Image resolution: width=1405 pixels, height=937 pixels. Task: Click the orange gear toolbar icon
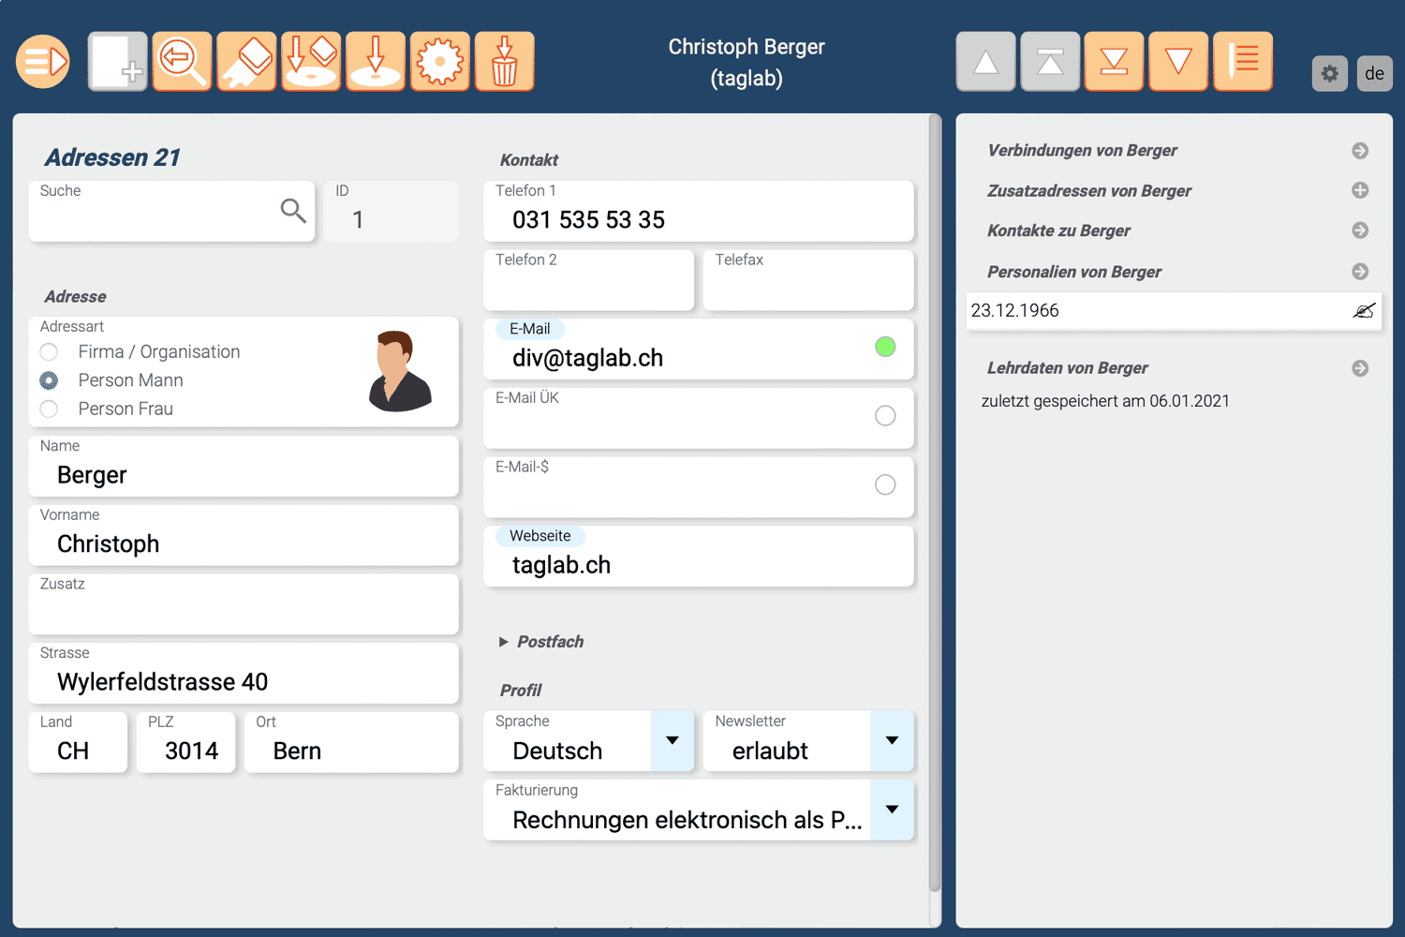coord(440,62)
